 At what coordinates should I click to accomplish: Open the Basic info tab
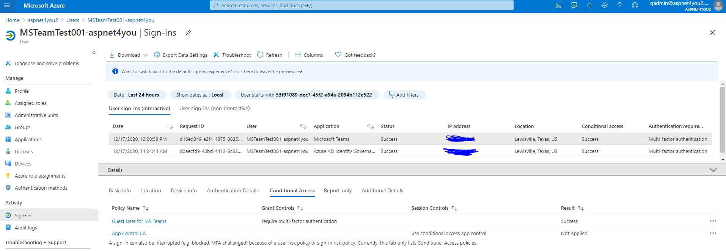[x=120, y=190]
